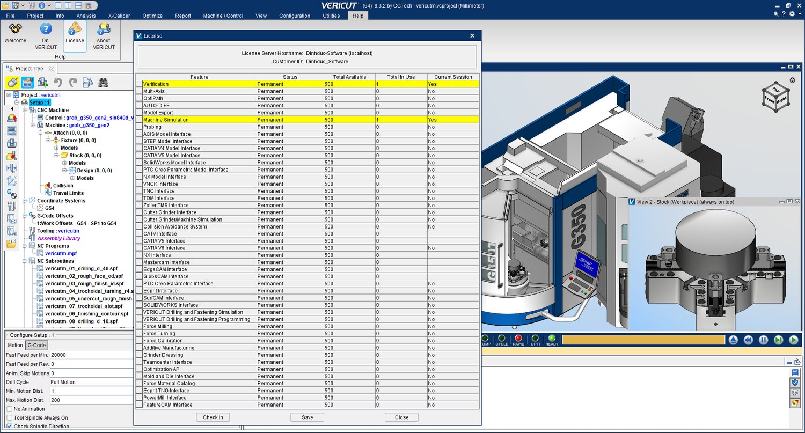
Task: Click the Check In button
Action: [213, 417]
